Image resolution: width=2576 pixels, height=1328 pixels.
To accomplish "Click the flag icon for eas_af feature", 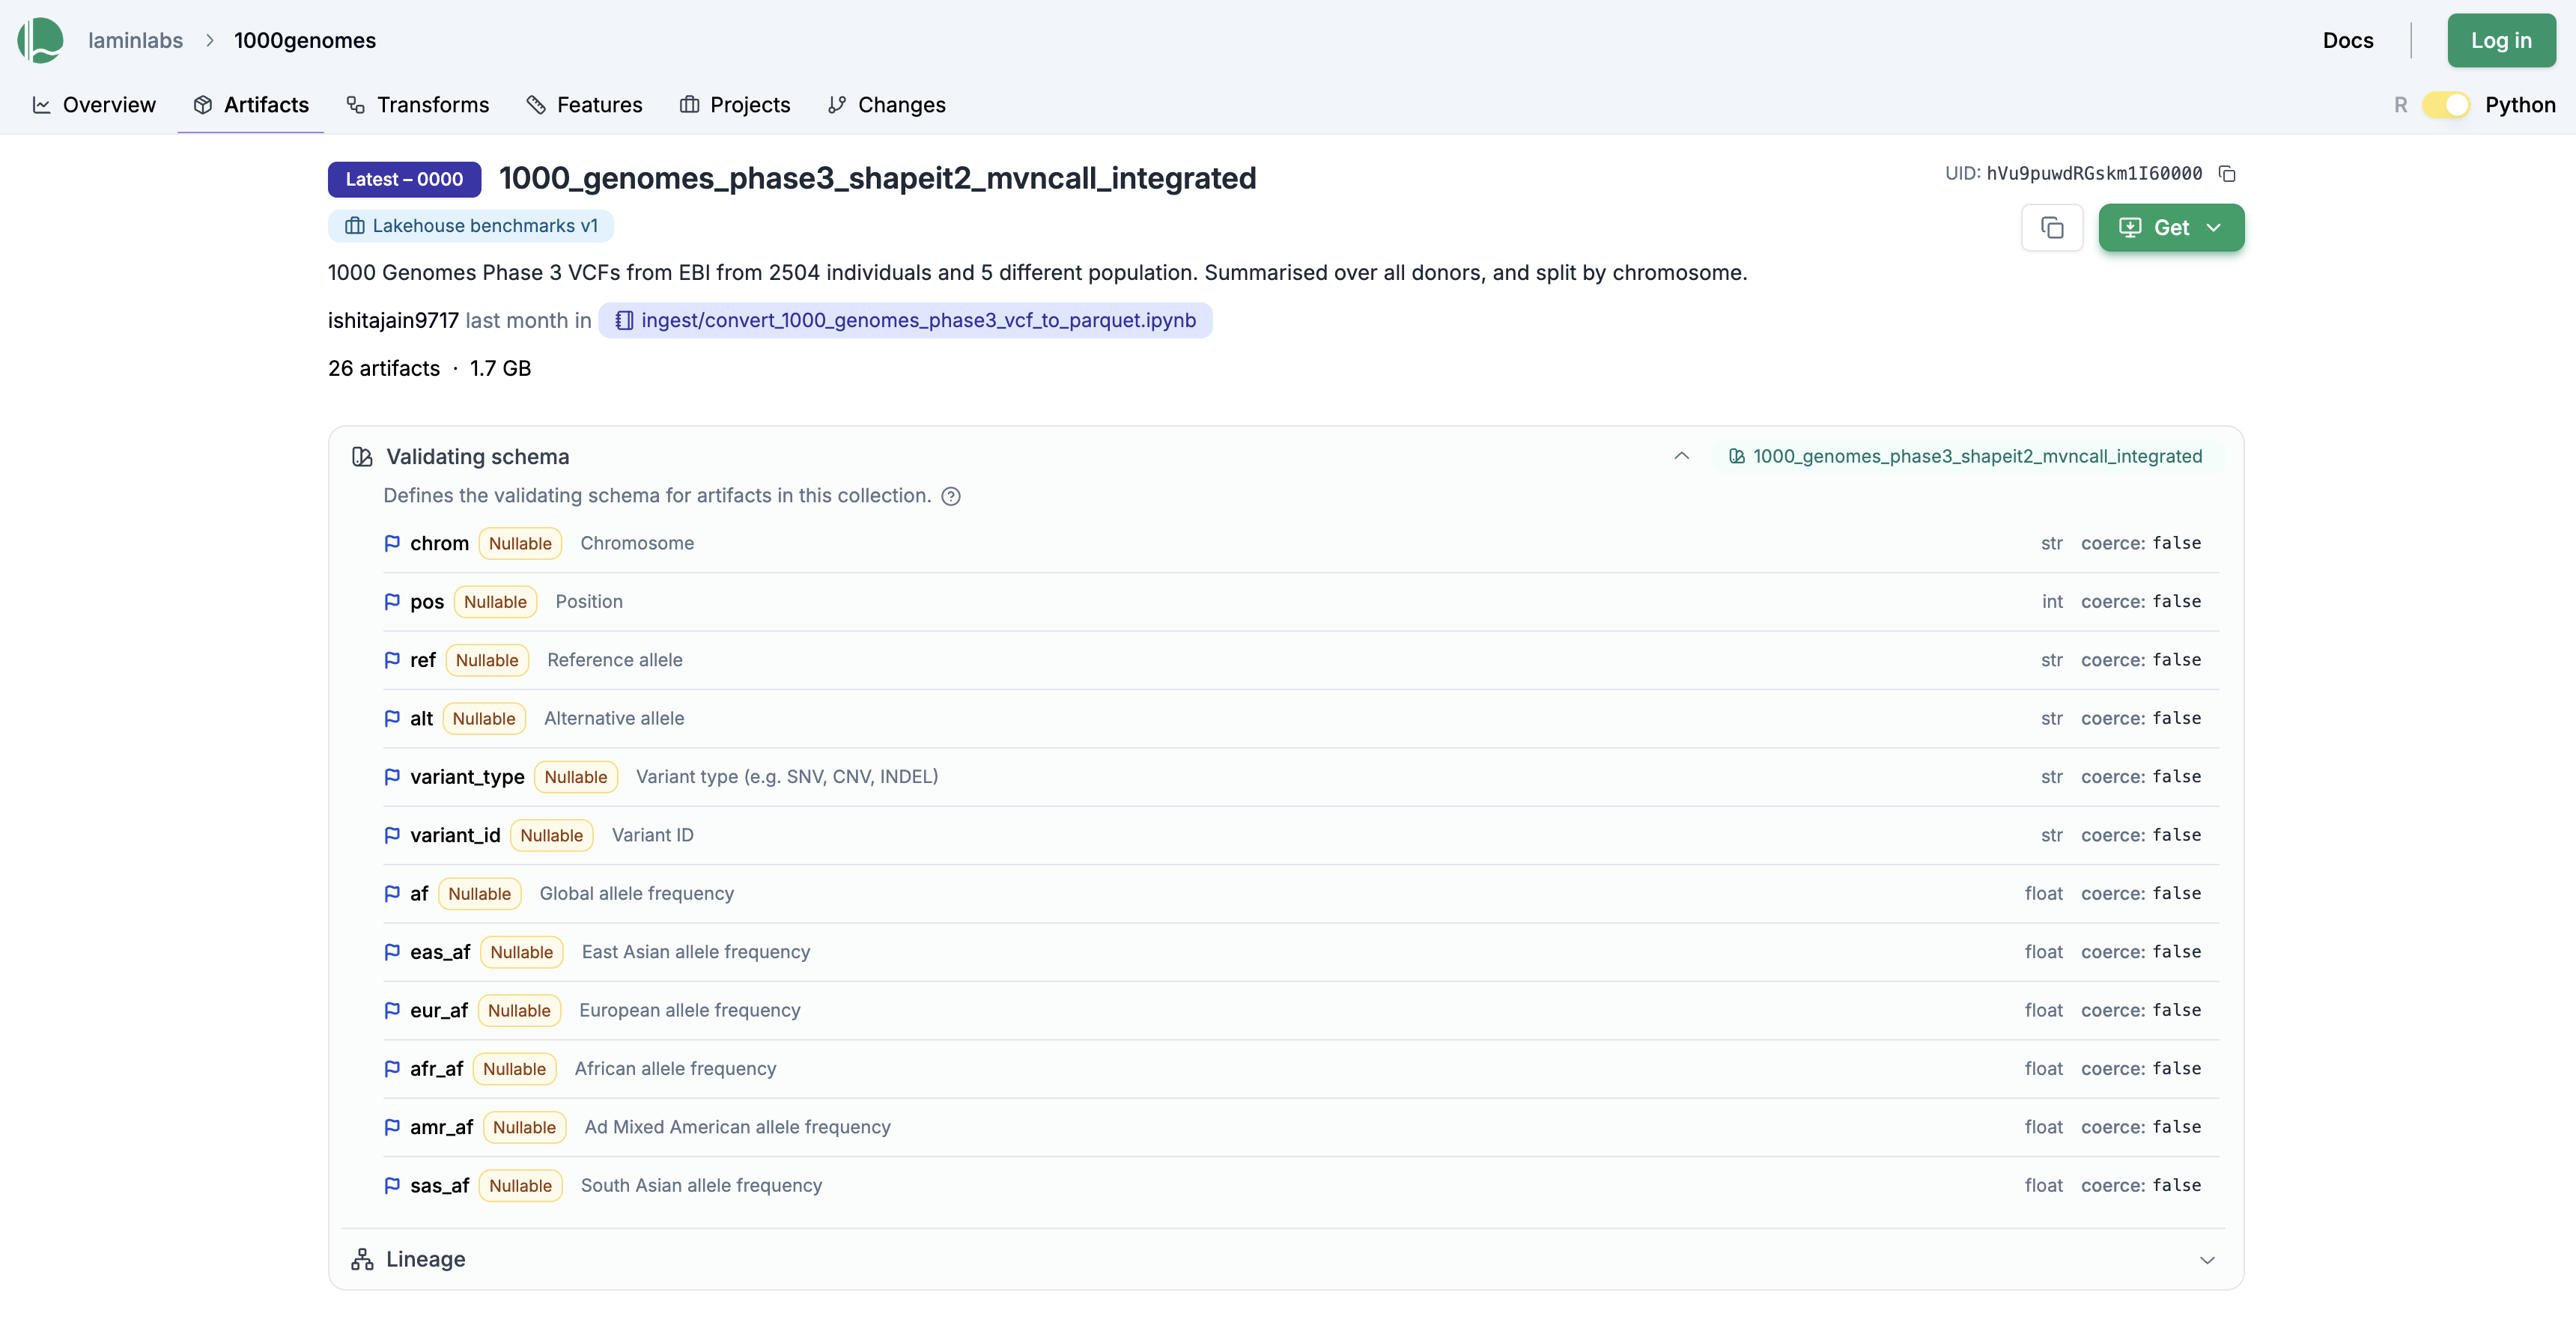I will click(x=392, y=952).
